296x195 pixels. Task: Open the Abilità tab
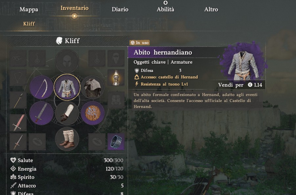(165, 9)
